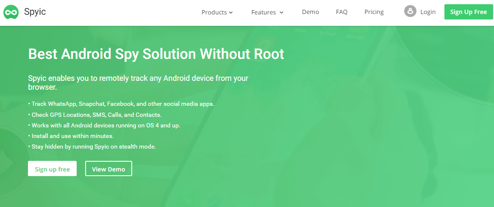The image size is (494, 207).
Task: Click the text about remotely tracking any Android device
Action: (138, 83)
